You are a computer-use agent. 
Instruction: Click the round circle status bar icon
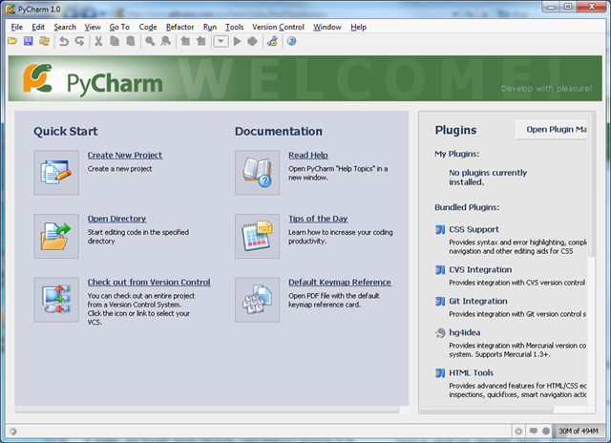click(546, 431)
